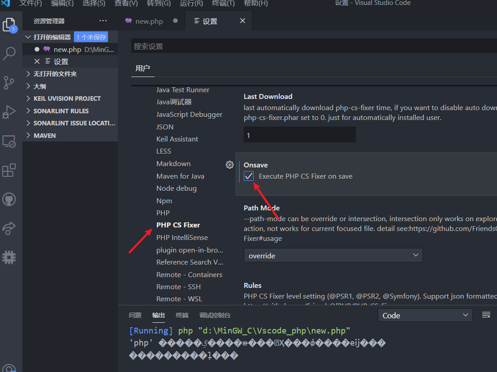Select Java调试器 settings category
The image size is (497, 372).
click(x=174, y=102)
